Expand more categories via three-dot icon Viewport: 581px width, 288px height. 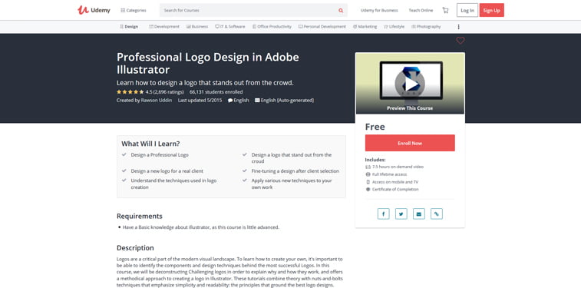pos(458,27)
